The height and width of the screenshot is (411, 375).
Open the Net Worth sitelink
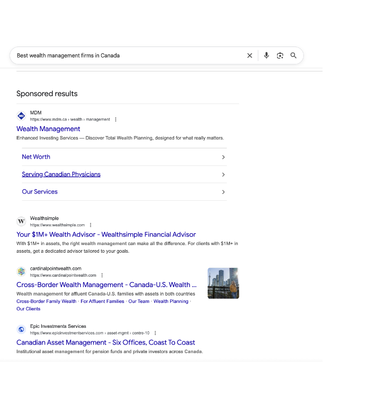[36, 157]
